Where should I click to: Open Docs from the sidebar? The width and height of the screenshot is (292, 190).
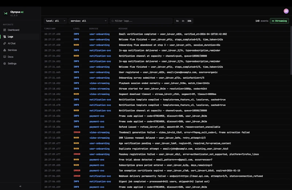11,57
